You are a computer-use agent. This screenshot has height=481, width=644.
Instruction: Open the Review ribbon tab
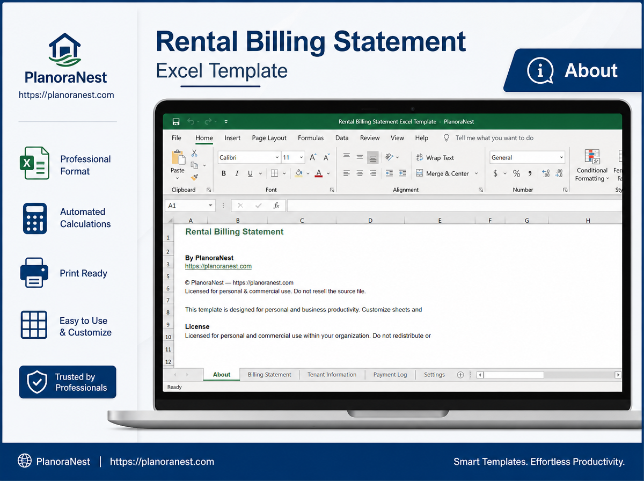(370, 138)
